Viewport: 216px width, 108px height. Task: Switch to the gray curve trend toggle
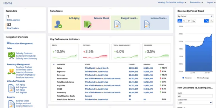(x=211, y=21)
